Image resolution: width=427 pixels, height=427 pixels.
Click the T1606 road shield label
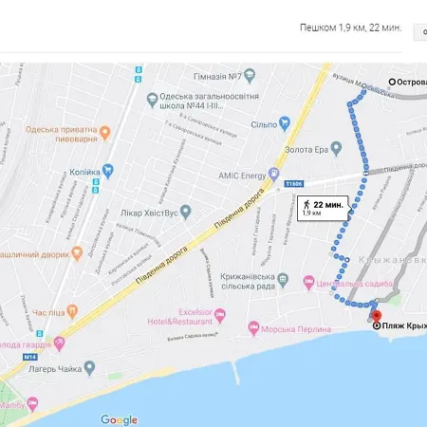[294, 184]
